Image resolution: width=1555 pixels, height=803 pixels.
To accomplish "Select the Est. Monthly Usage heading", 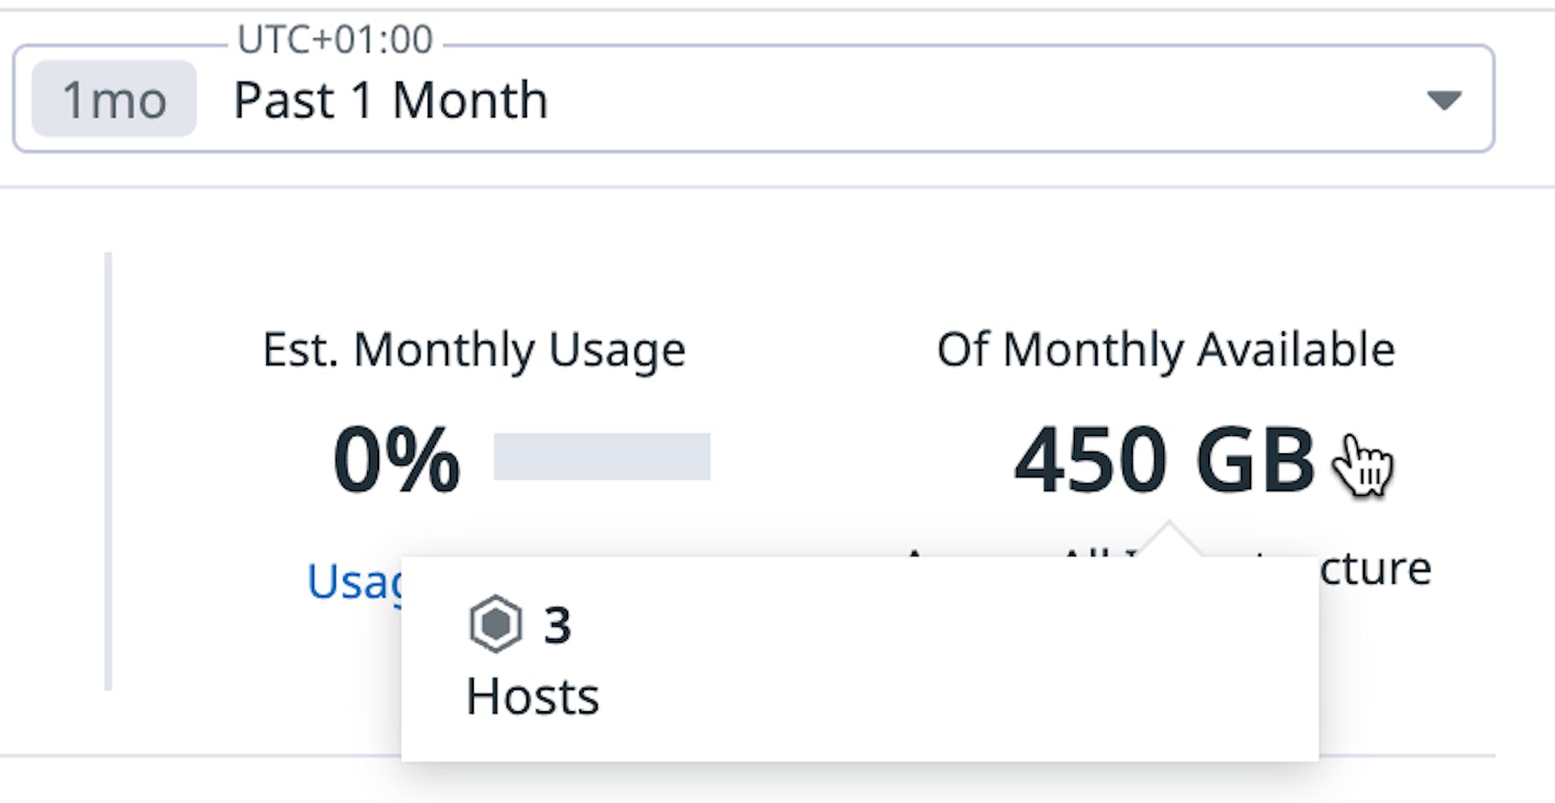I will 474,349.
